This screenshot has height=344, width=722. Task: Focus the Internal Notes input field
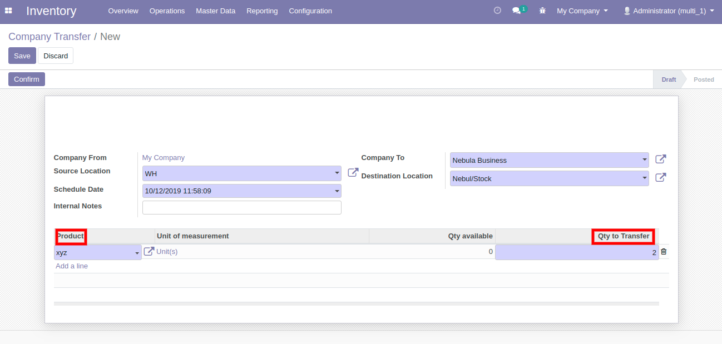[x=241, y=207]
